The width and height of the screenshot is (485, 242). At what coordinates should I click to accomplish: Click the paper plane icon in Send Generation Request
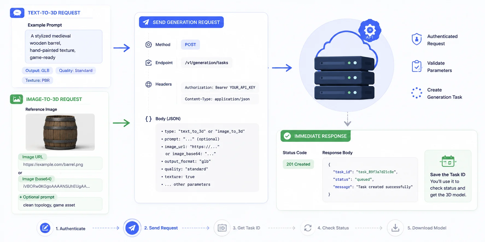point(146,22)
